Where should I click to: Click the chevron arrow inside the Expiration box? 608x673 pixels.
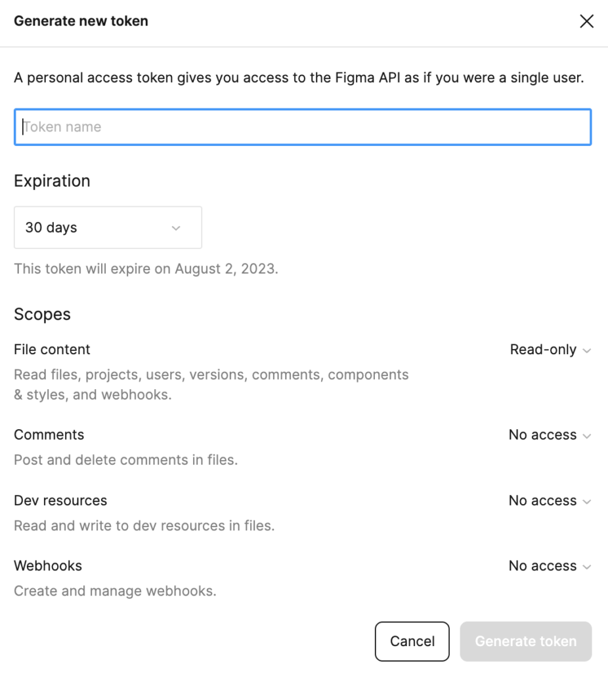175,228
